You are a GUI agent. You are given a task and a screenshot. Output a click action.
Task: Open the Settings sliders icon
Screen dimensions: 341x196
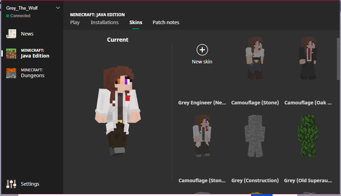(x=11, y=184)
